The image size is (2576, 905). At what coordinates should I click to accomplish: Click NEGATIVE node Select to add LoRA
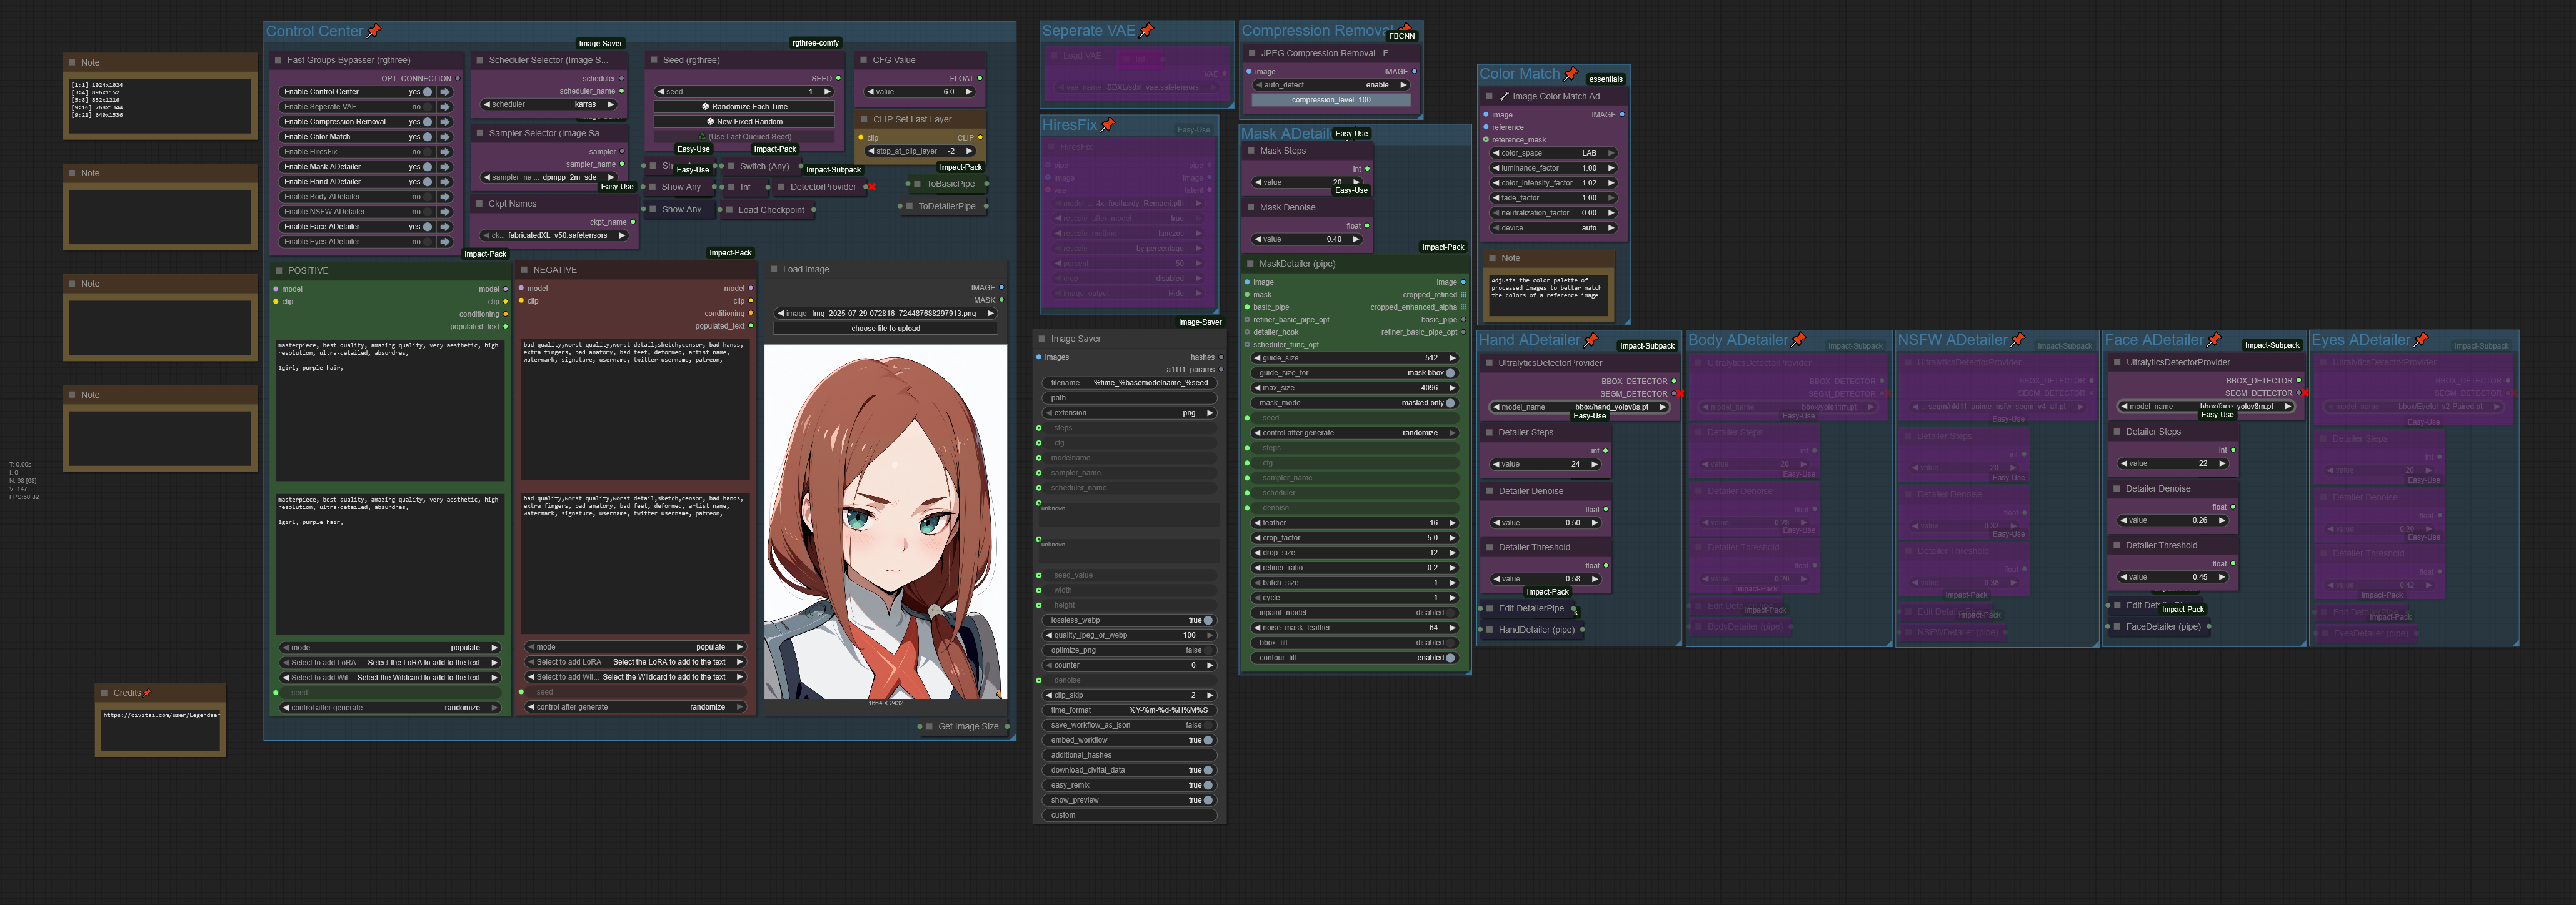tap(635, 662)
